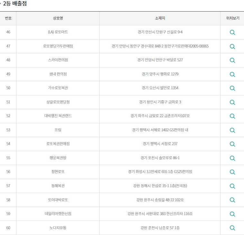Click location icon in 프림 row
Screen dimensions: 244x235
(232, 130)
